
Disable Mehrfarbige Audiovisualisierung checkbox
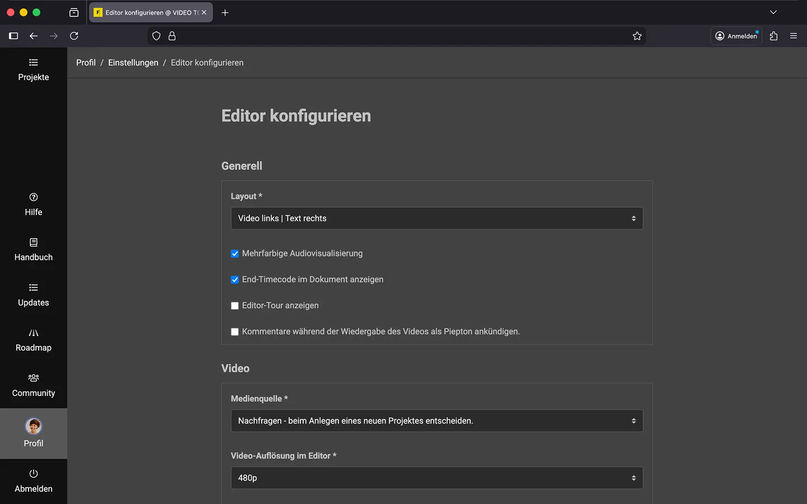point(235,254)
